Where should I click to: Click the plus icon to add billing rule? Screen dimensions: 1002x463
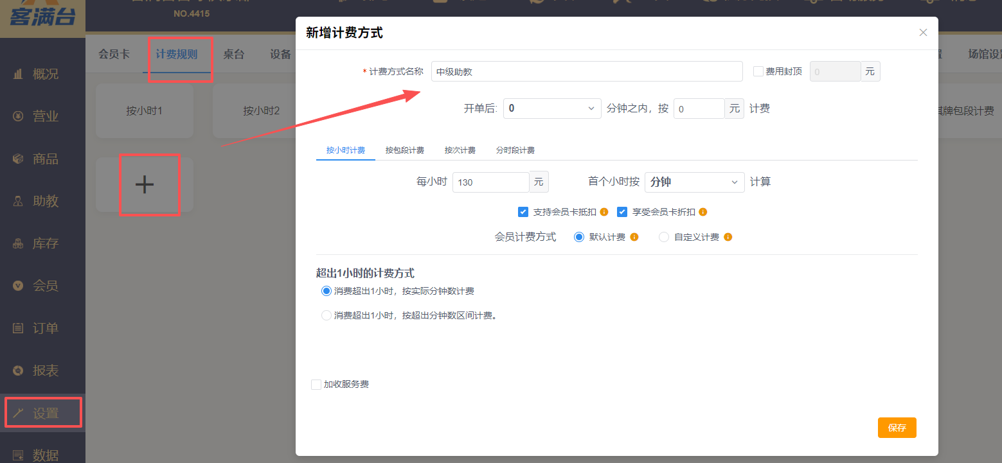pos(145,185)
